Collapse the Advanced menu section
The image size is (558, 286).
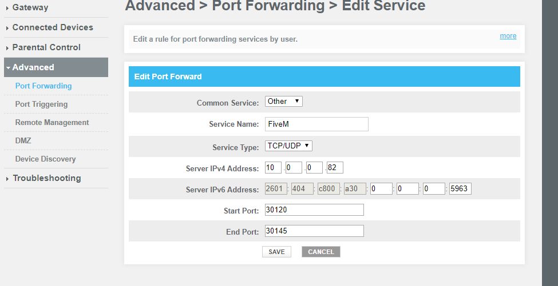pos(56,67)
